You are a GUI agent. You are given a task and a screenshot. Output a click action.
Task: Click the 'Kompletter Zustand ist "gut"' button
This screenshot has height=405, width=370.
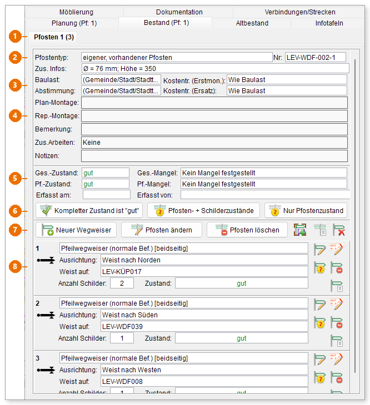[x=89, y=211]
